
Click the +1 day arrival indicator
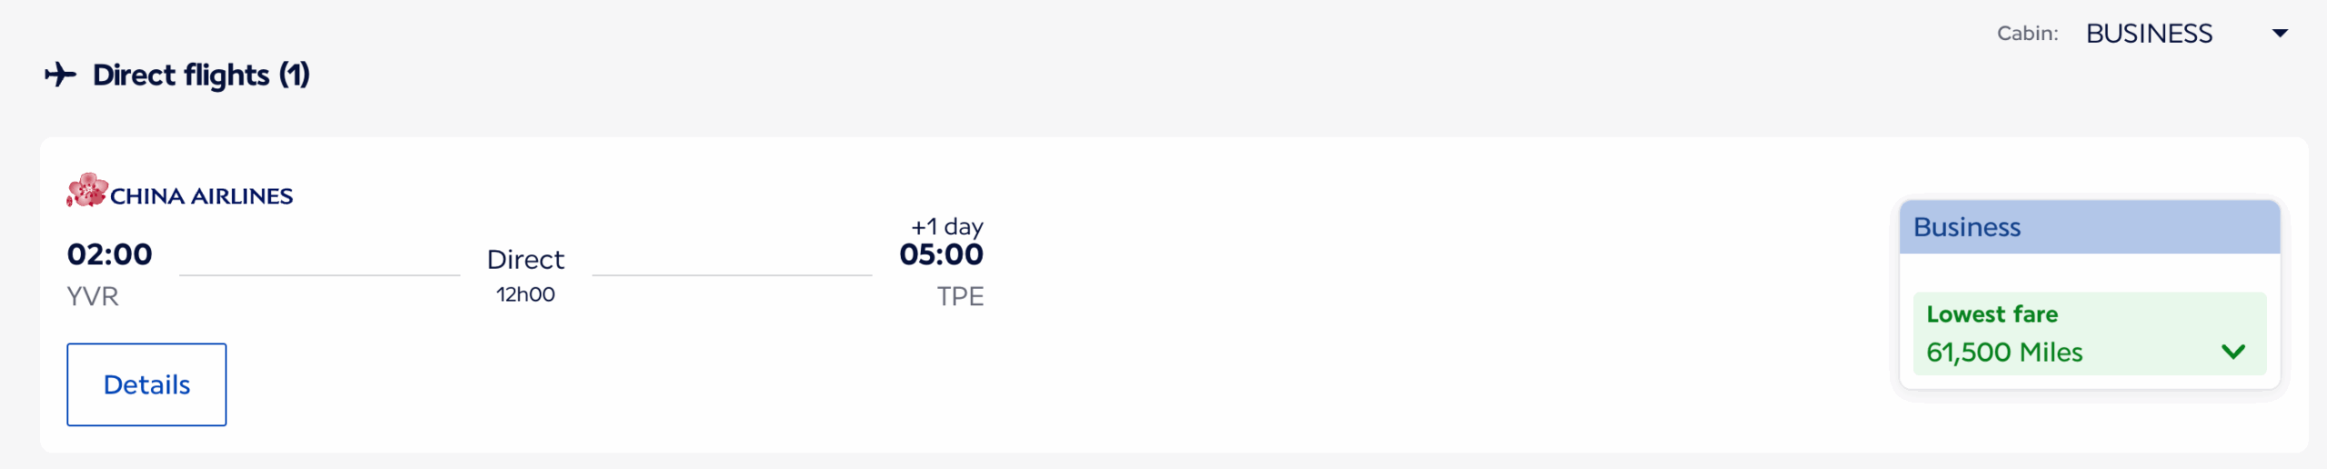point(946,226)
